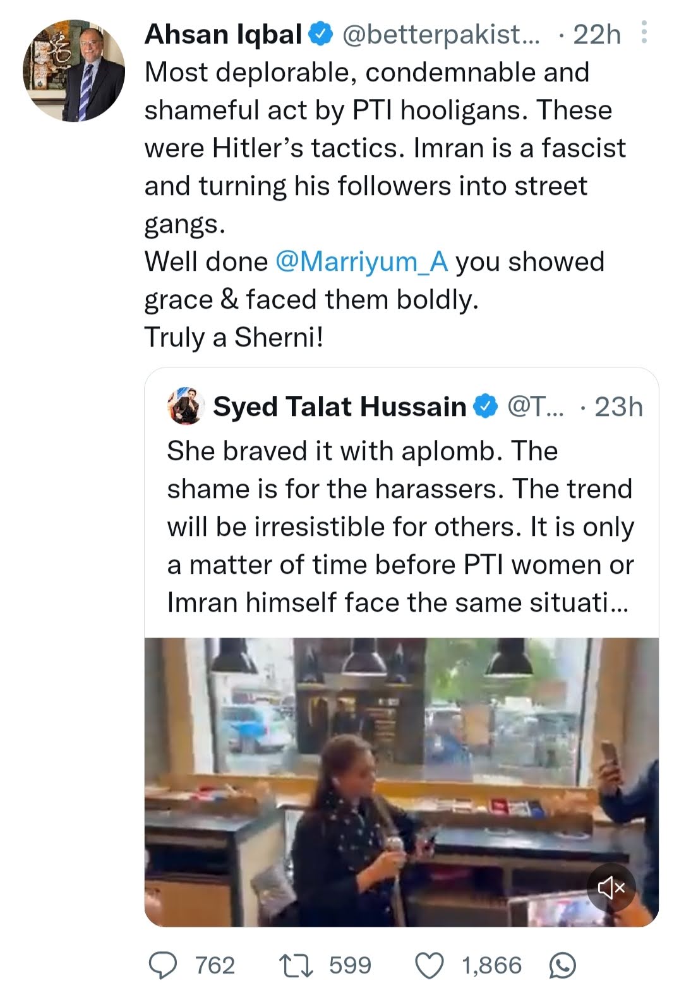Open the tweet's three-dot more options menu
The width and height of the screenshot is (679, 988).
(644, 33)
